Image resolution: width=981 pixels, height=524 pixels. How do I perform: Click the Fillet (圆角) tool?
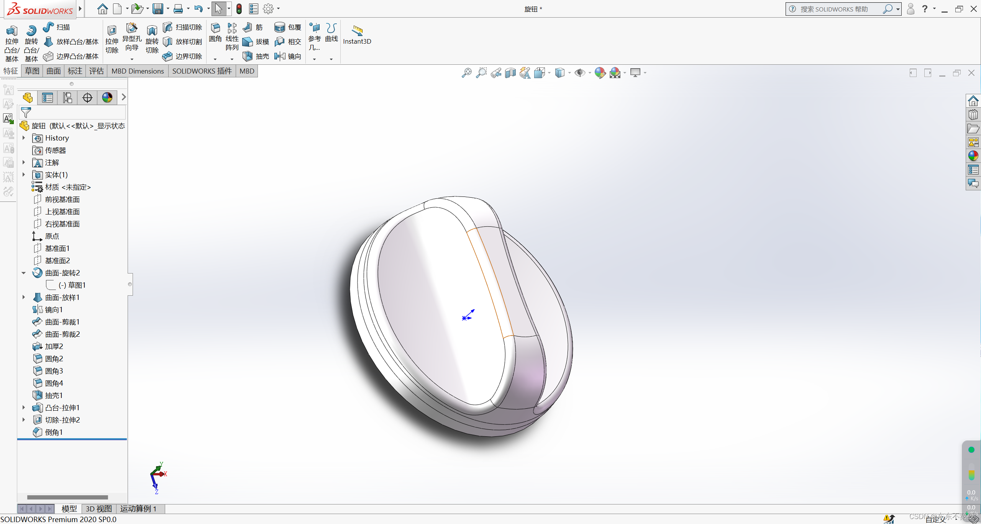[x=215, y=33]
